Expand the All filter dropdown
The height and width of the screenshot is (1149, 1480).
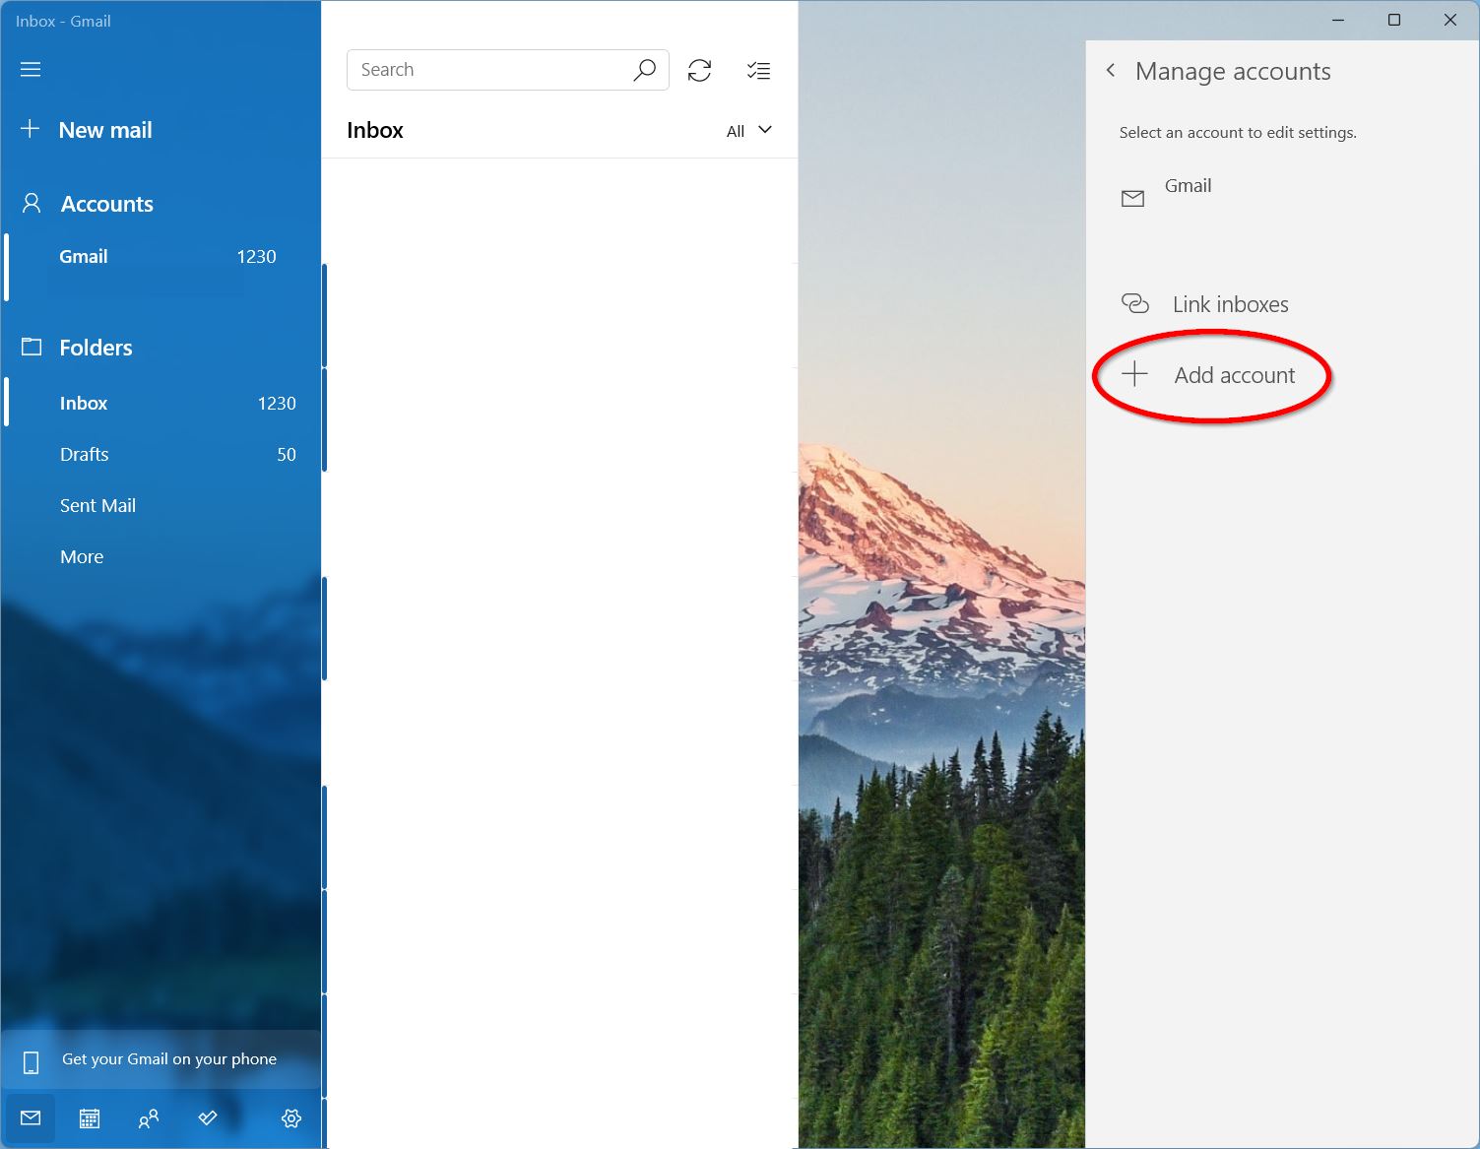pos(749,131)
